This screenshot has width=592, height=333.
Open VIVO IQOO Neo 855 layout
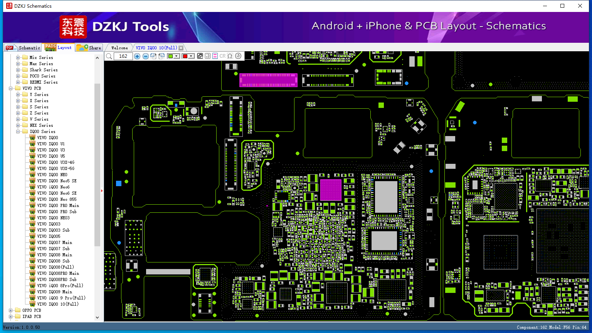pos(57,199)
